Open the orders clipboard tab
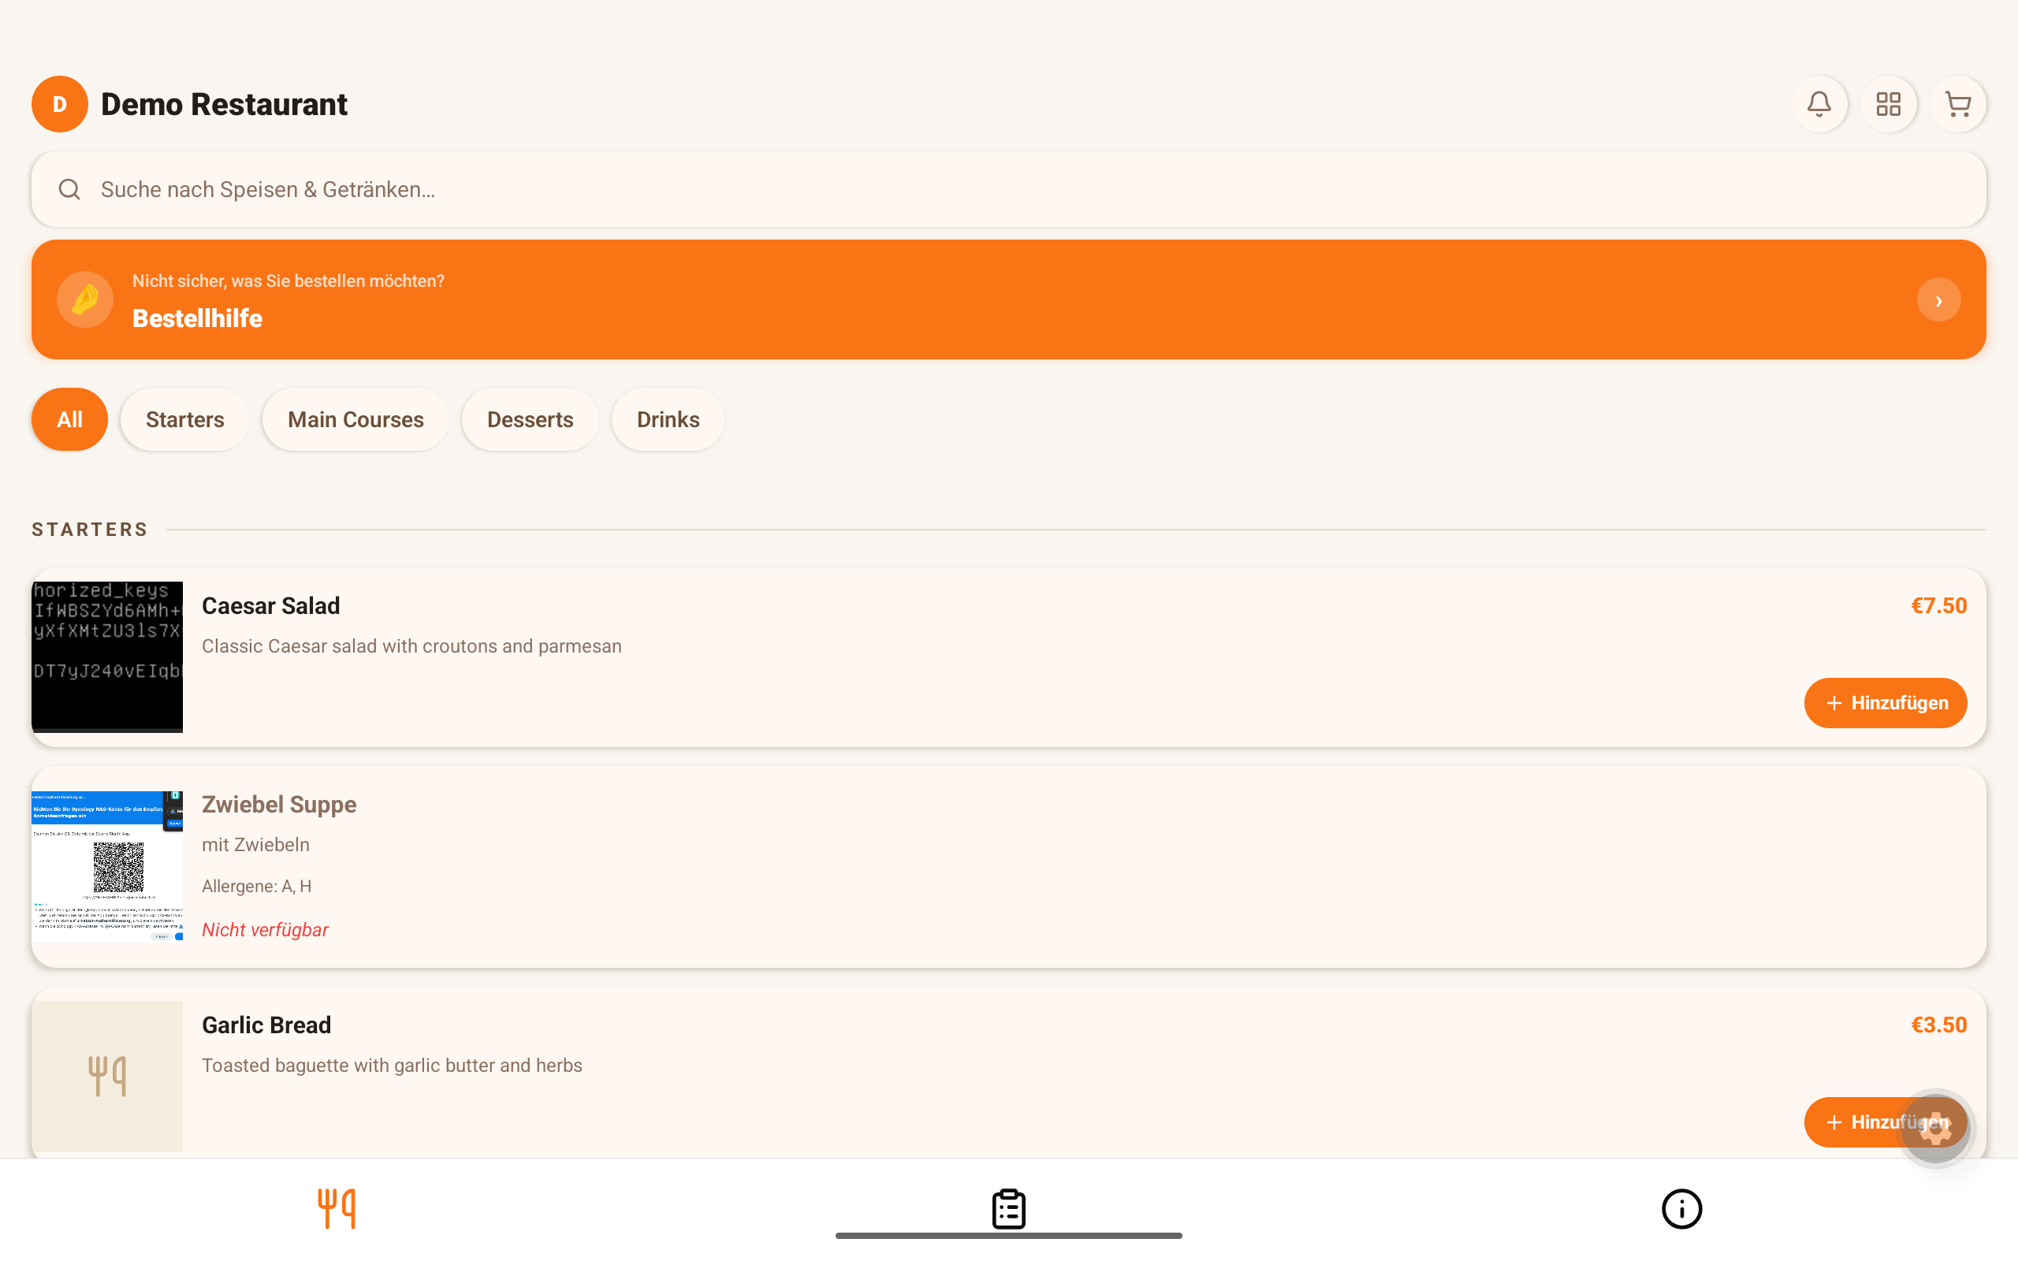The width and height of the screenshot is (2018, 1261). [1009, 1208]
